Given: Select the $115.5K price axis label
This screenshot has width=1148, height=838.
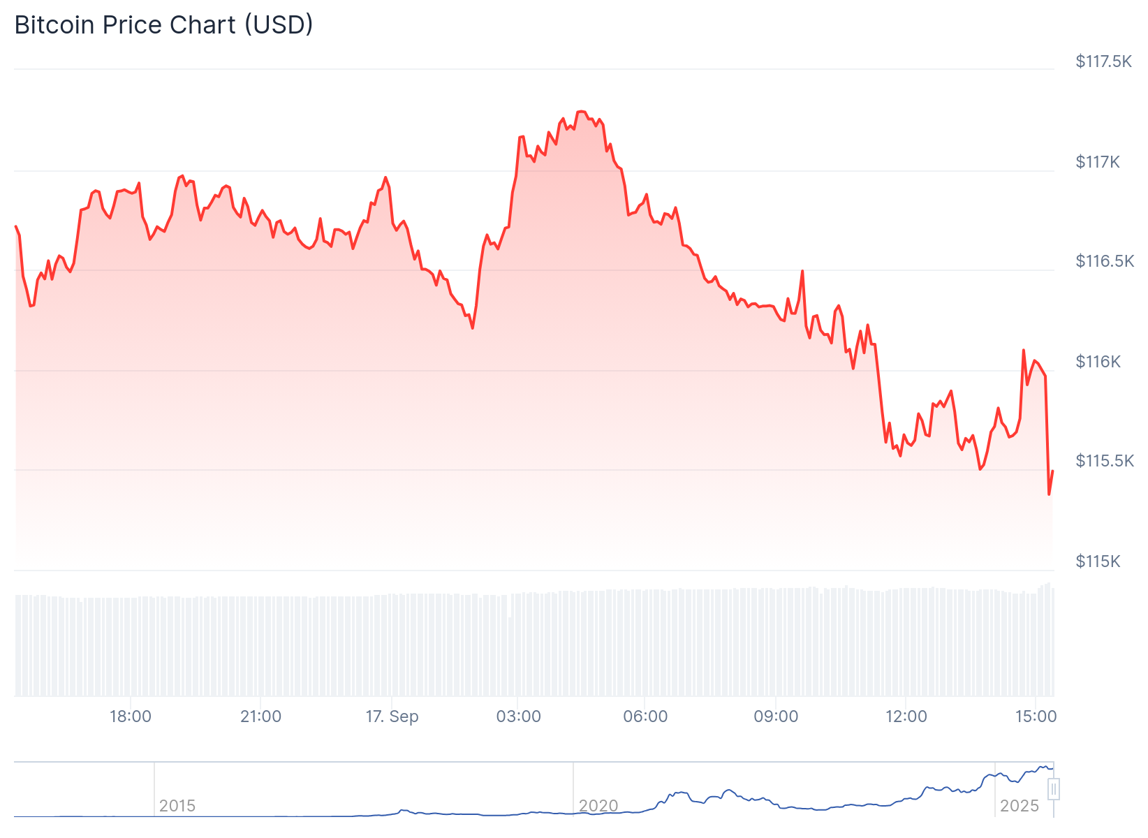Looking at the screenshot, I should [x=1105, y=461].
